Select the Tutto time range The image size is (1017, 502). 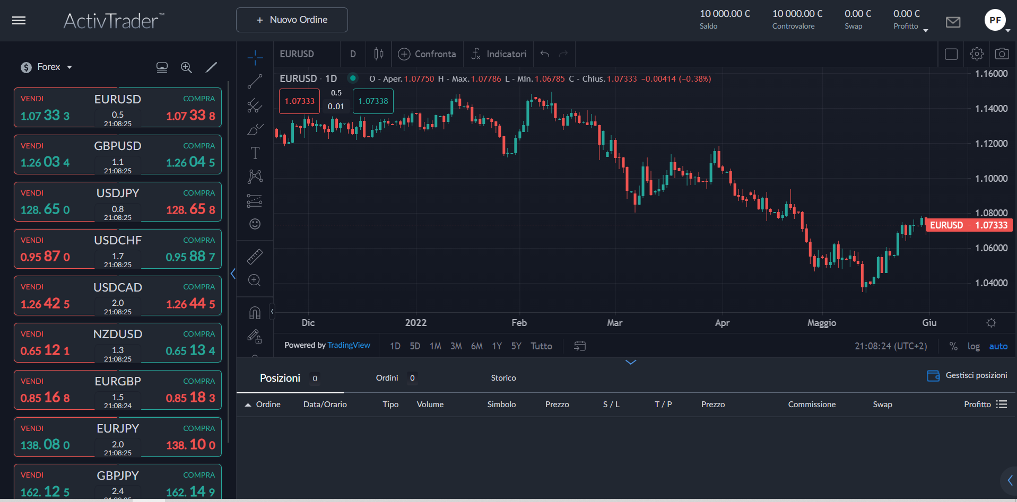[541, 346]
